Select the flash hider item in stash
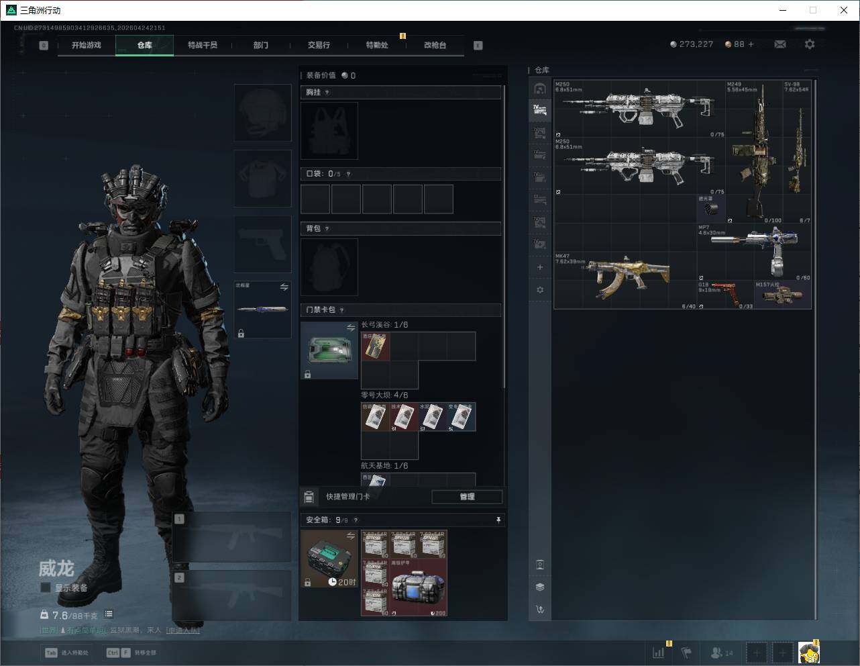The width and height of the screenshot is (860, 666). tap(712, 209)
